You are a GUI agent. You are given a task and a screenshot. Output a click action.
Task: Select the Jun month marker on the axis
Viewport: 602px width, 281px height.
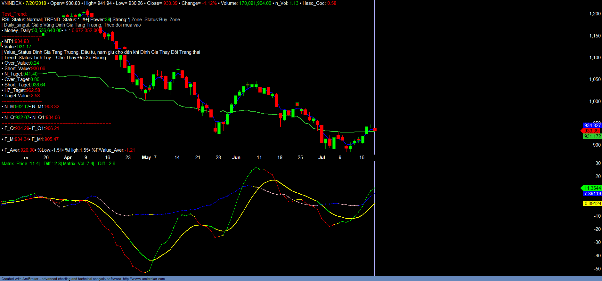click(236, 157)
